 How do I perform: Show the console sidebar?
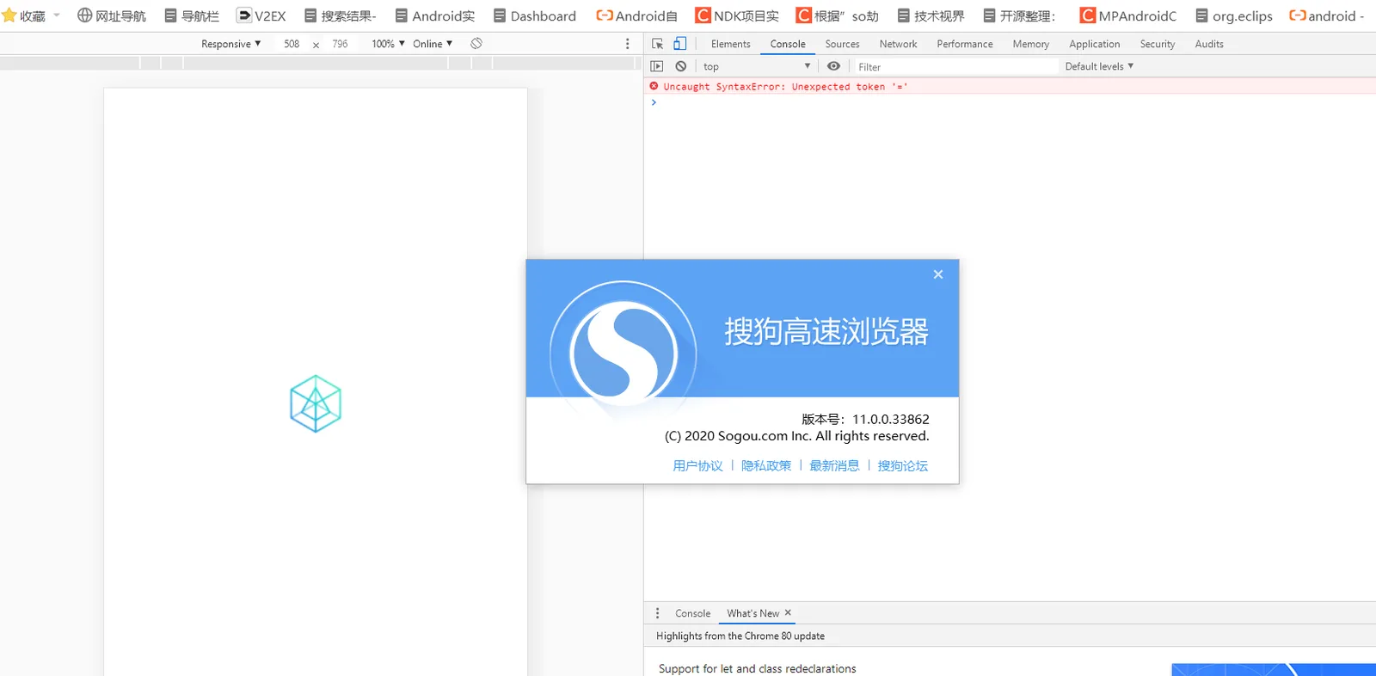[657, 66]
